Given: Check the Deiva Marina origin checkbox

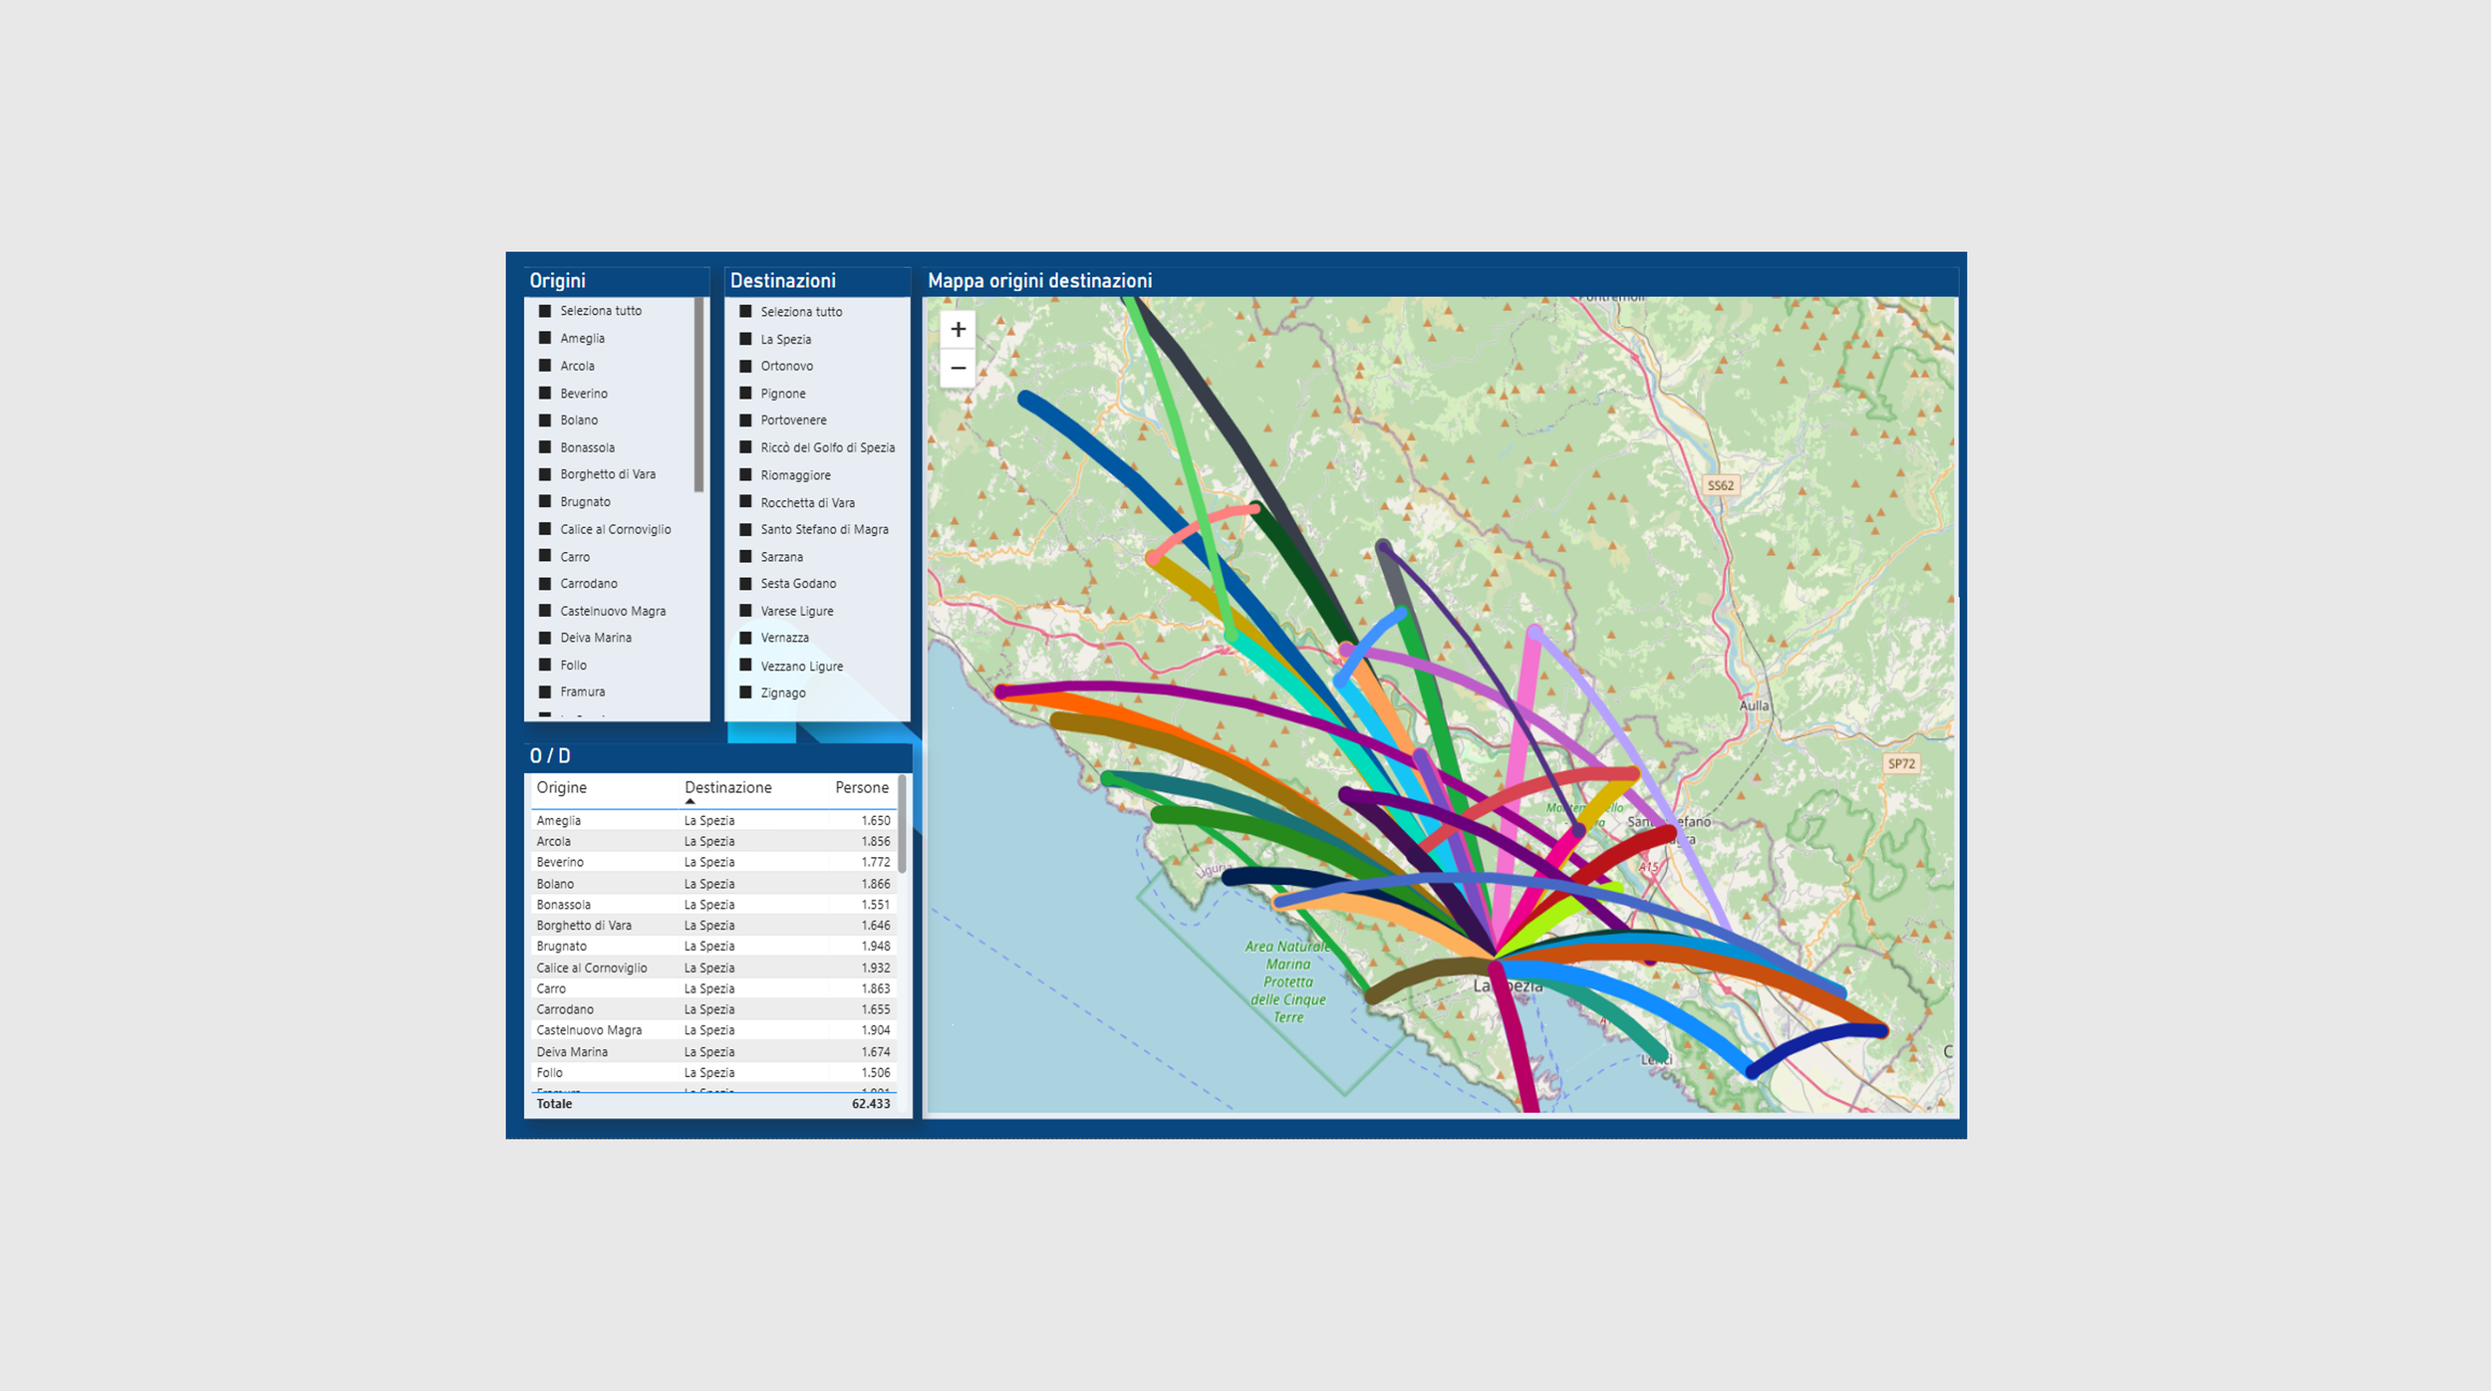Looking at the screenshot, I should (545, 638).
